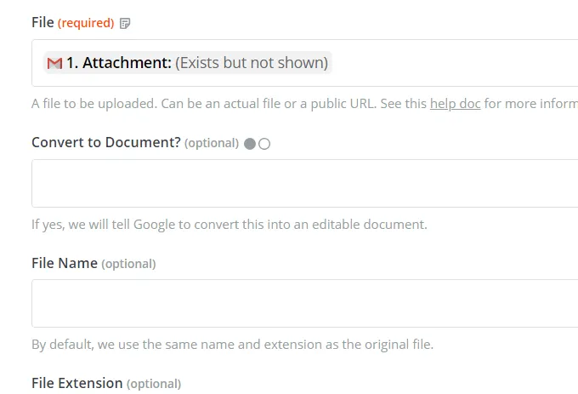Click "(optional)" beside File Name
The height and width of the screenshot is (394, 578).
tap(128, 264)
